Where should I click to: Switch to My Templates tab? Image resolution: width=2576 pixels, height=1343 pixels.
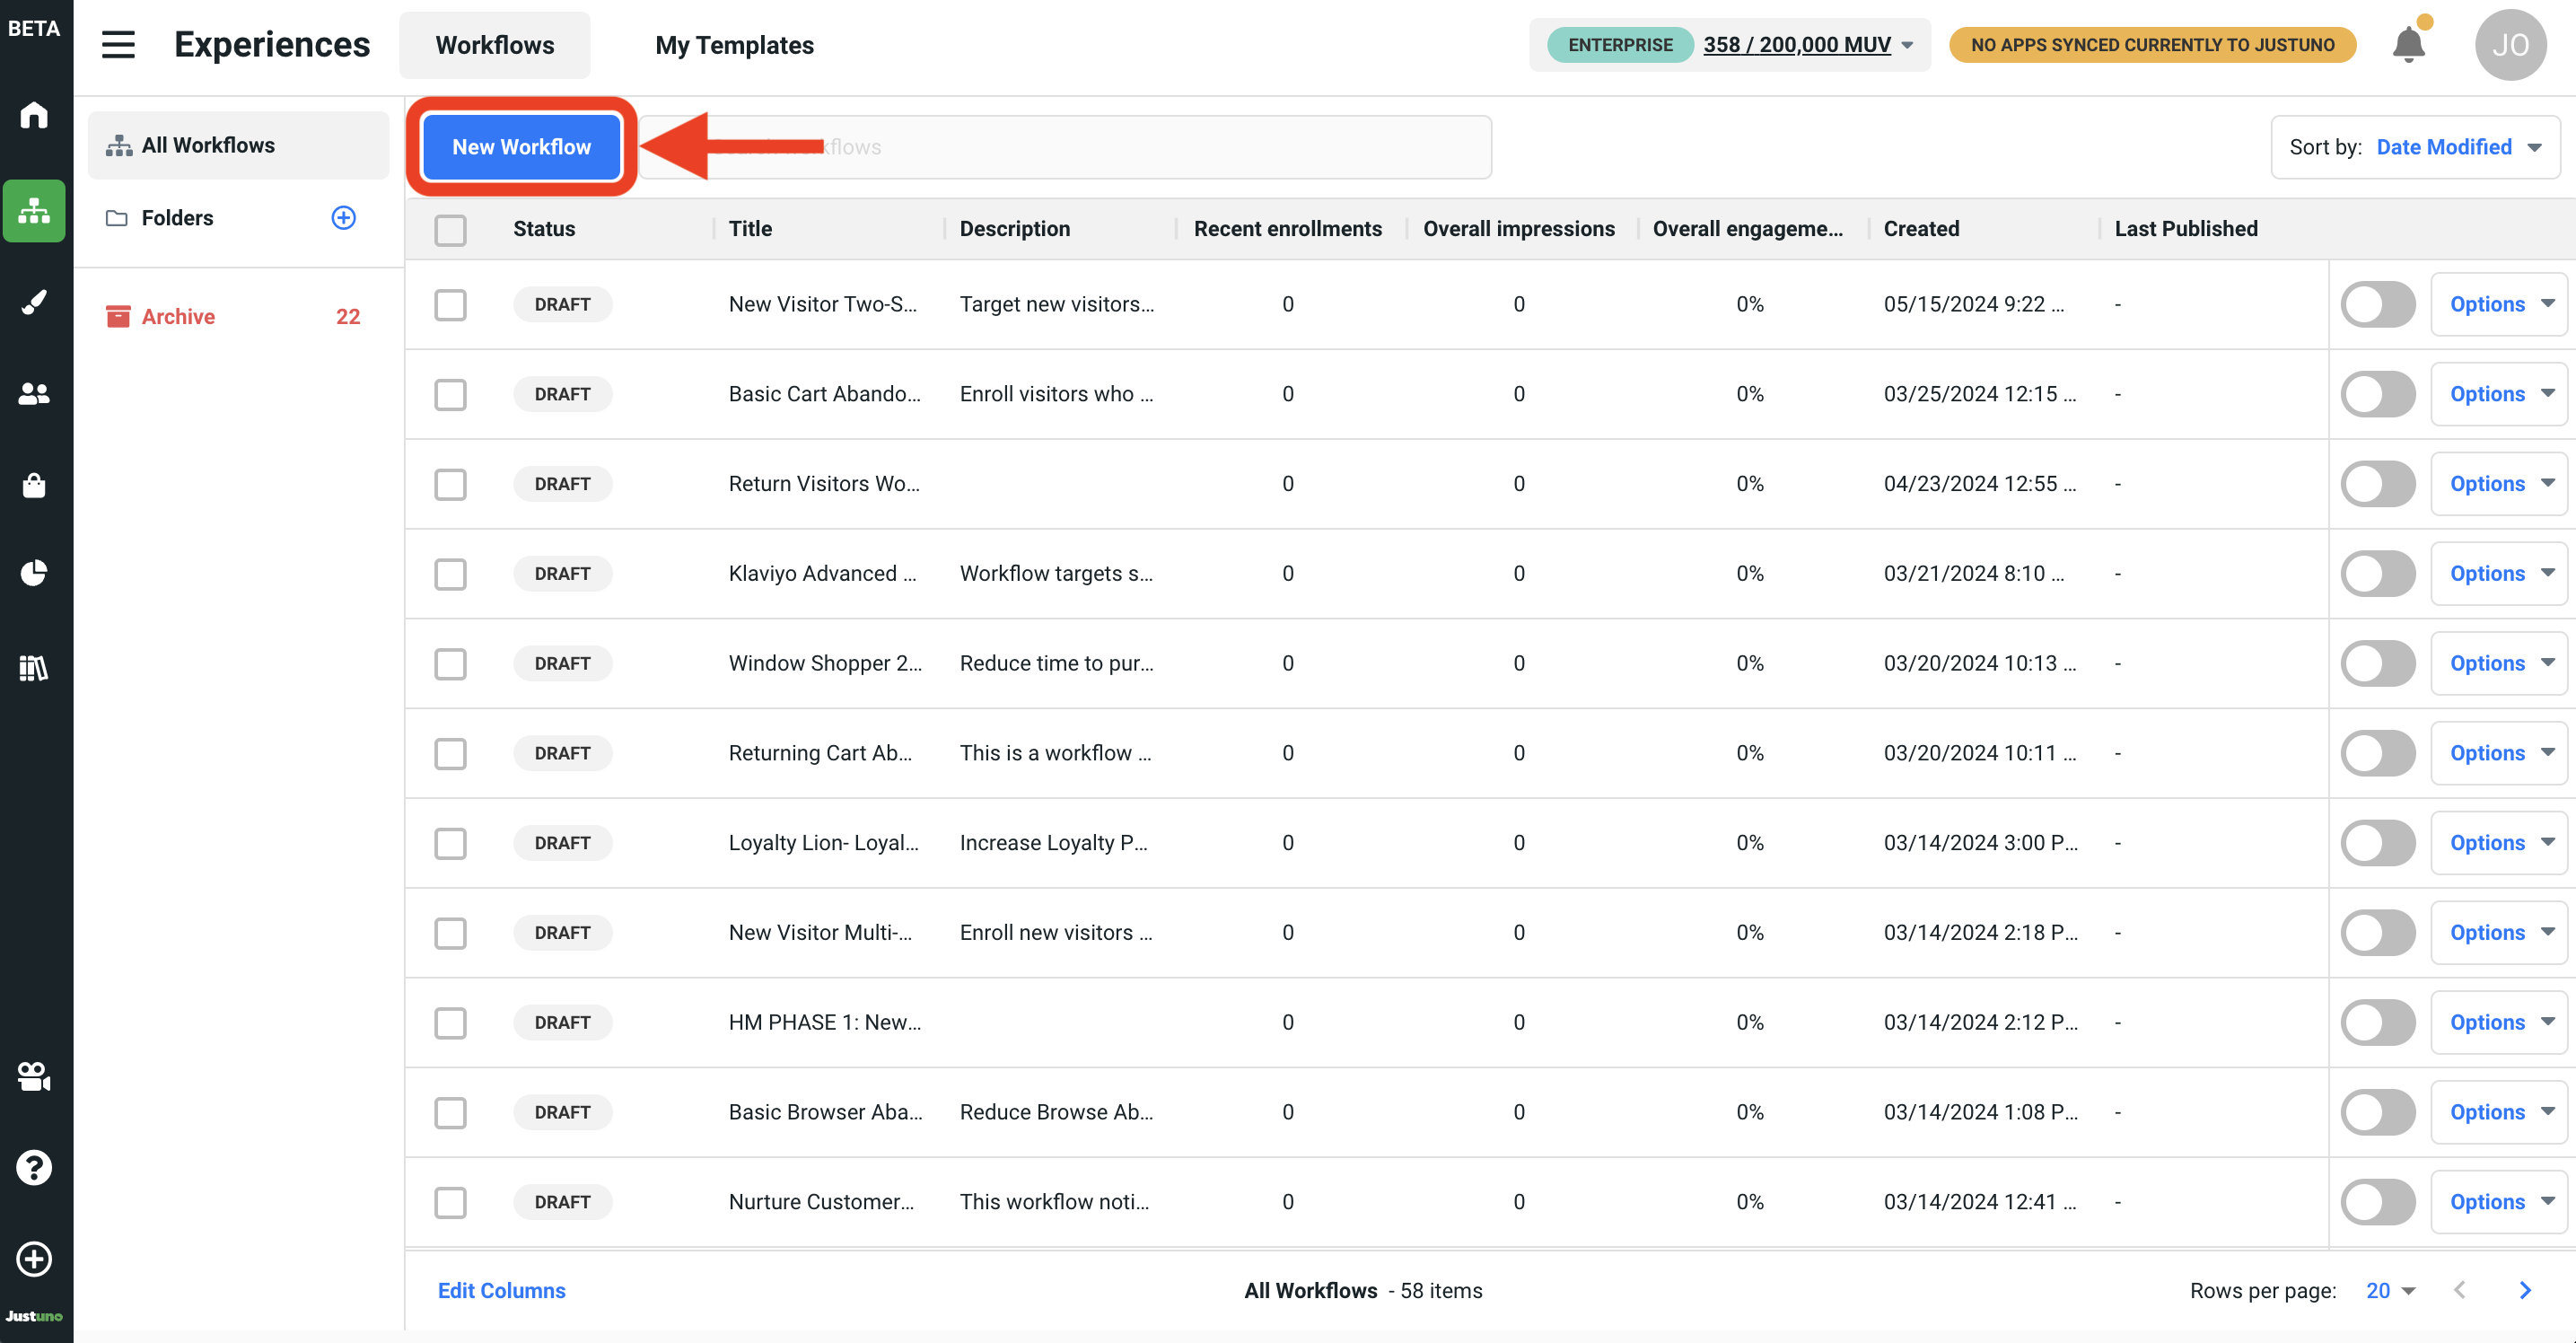734,45
